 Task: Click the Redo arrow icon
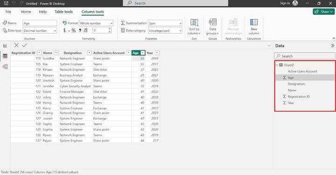coord(21,3)
